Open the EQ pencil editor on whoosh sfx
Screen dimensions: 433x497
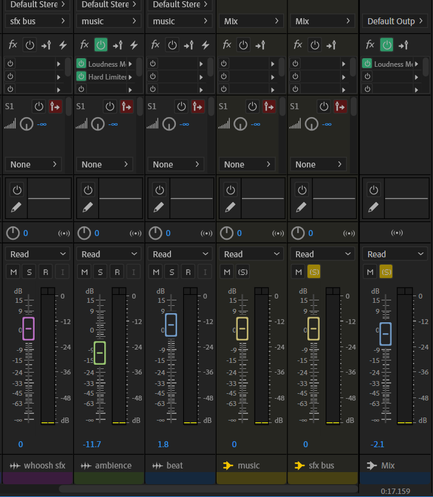(x=16, y=207)
